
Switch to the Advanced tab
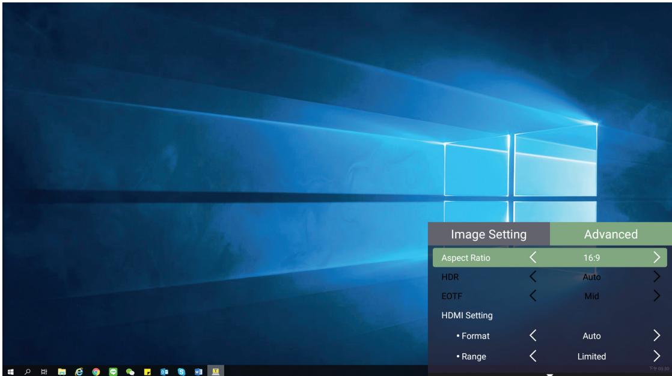pos(611,234)
